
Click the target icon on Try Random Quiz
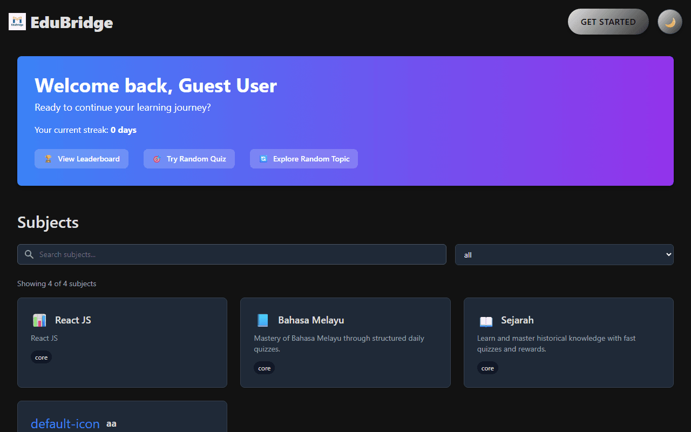[157, 159]
